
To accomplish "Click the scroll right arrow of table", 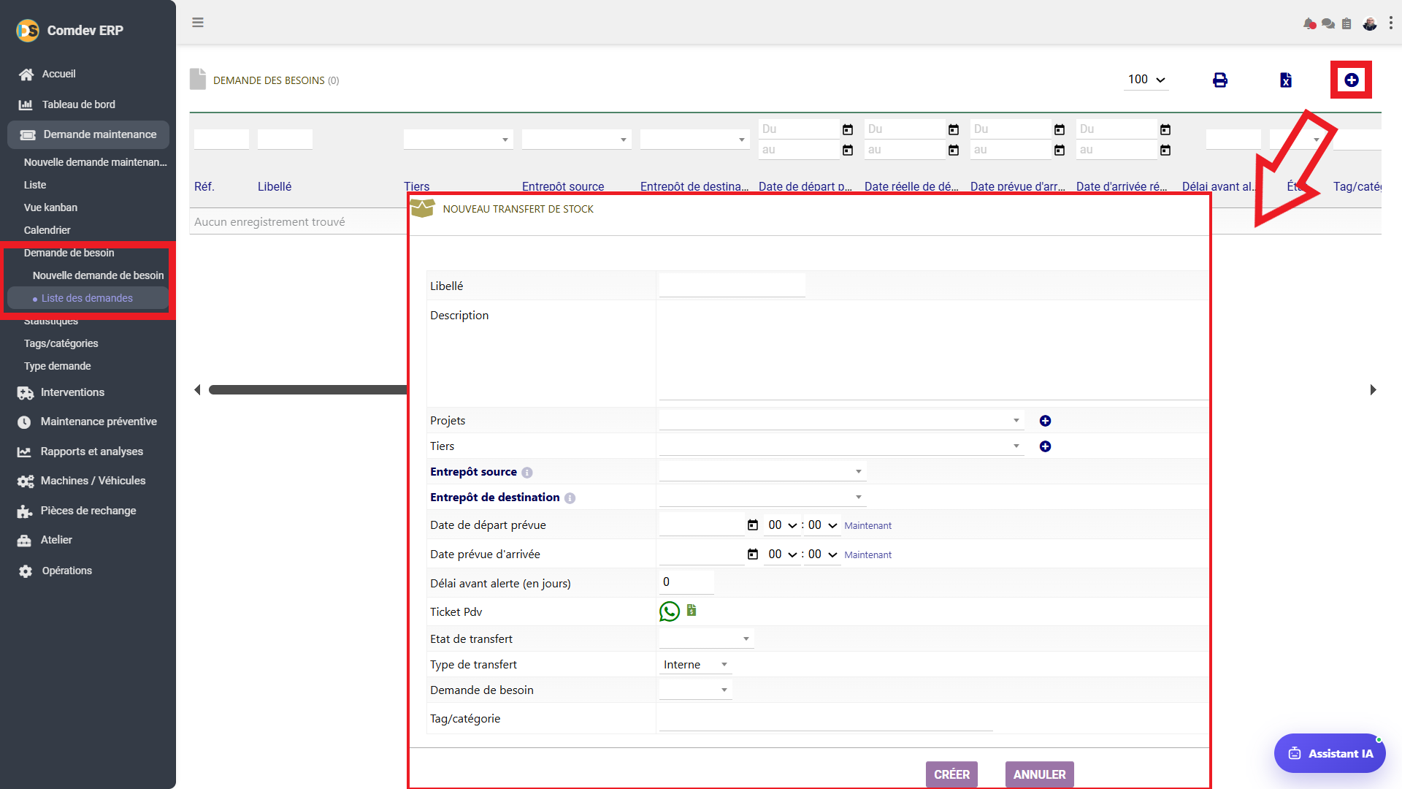I will point(1373,390).
